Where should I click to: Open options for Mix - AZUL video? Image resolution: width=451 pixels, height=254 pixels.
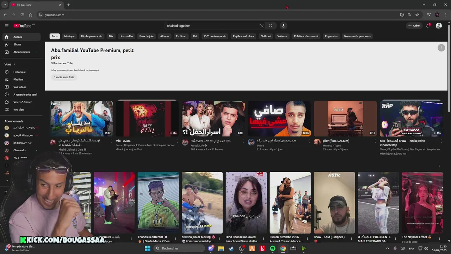click(x=177, y=141)
